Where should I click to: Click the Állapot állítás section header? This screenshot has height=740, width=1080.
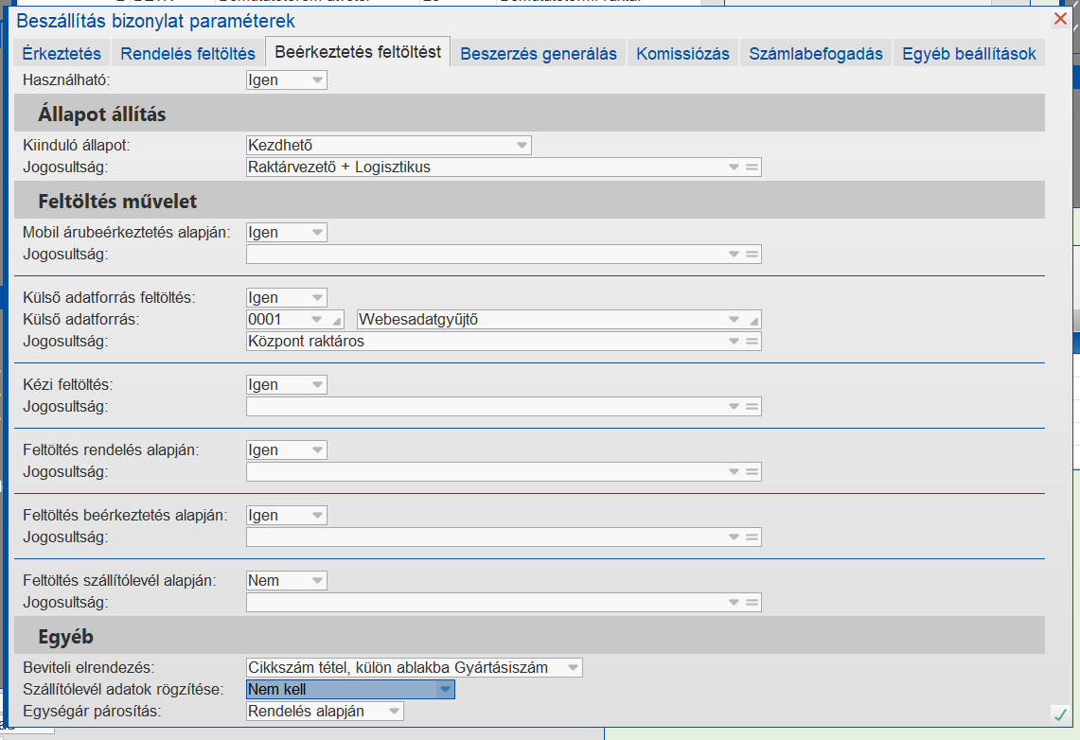click(529, 114)
